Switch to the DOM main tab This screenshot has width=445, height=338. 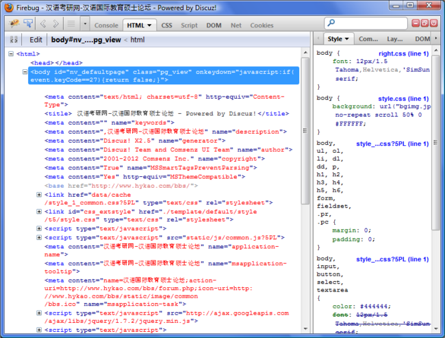(x=214, y=25)
